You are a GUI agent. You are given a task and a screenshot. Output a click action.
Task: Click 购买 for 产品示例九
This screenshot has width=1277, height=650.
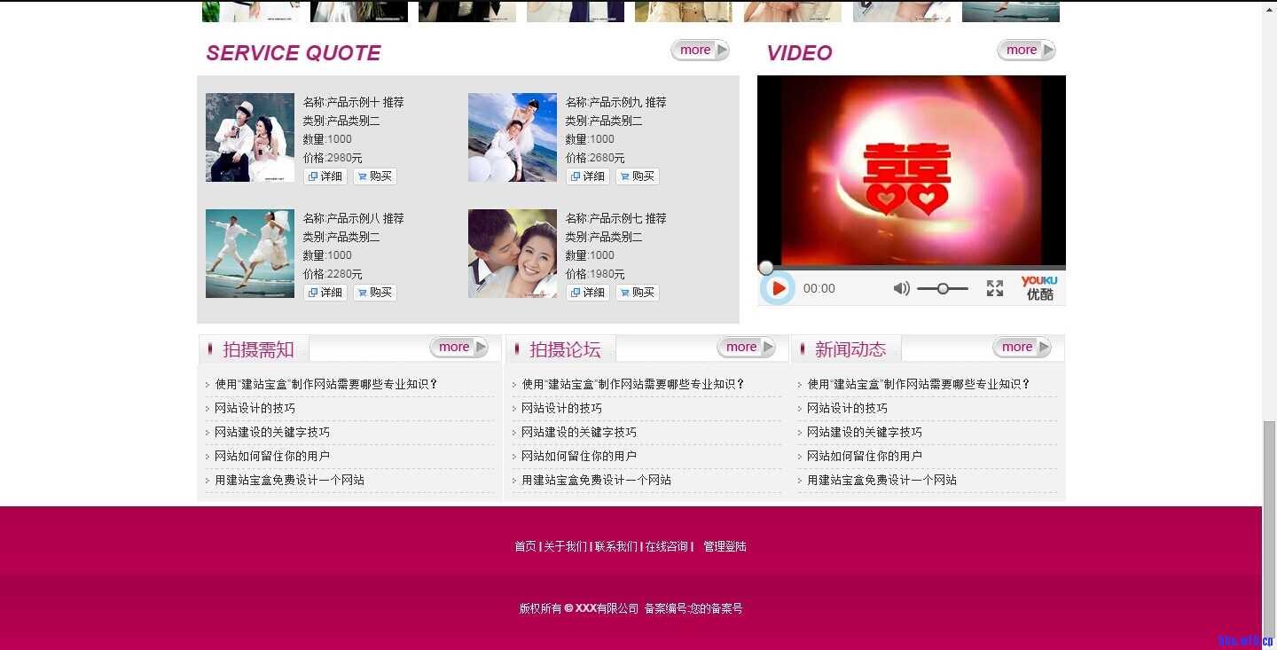click(638, 176)
